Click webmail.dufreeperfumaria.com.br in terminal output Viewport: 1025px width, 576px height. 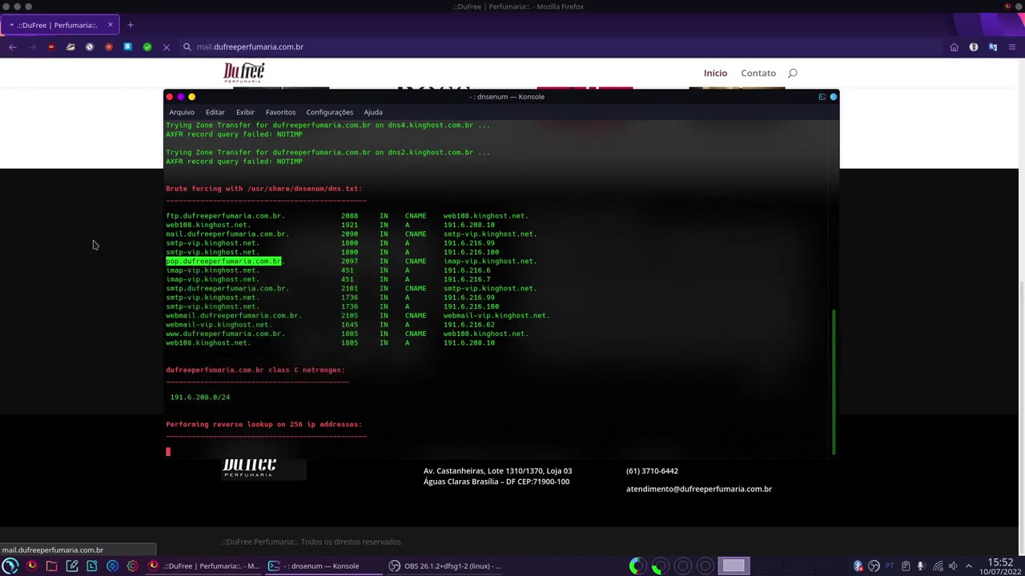[234, 315]
